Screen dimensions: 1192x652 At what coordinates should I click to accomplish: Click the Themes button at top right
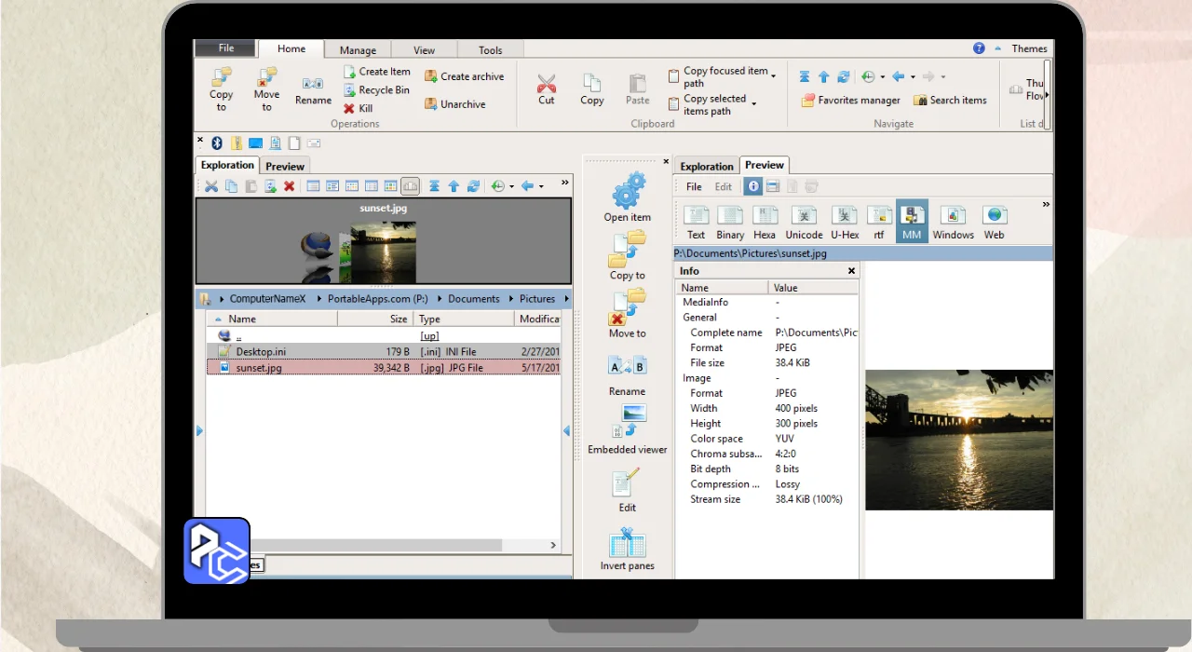point(1029,48)
